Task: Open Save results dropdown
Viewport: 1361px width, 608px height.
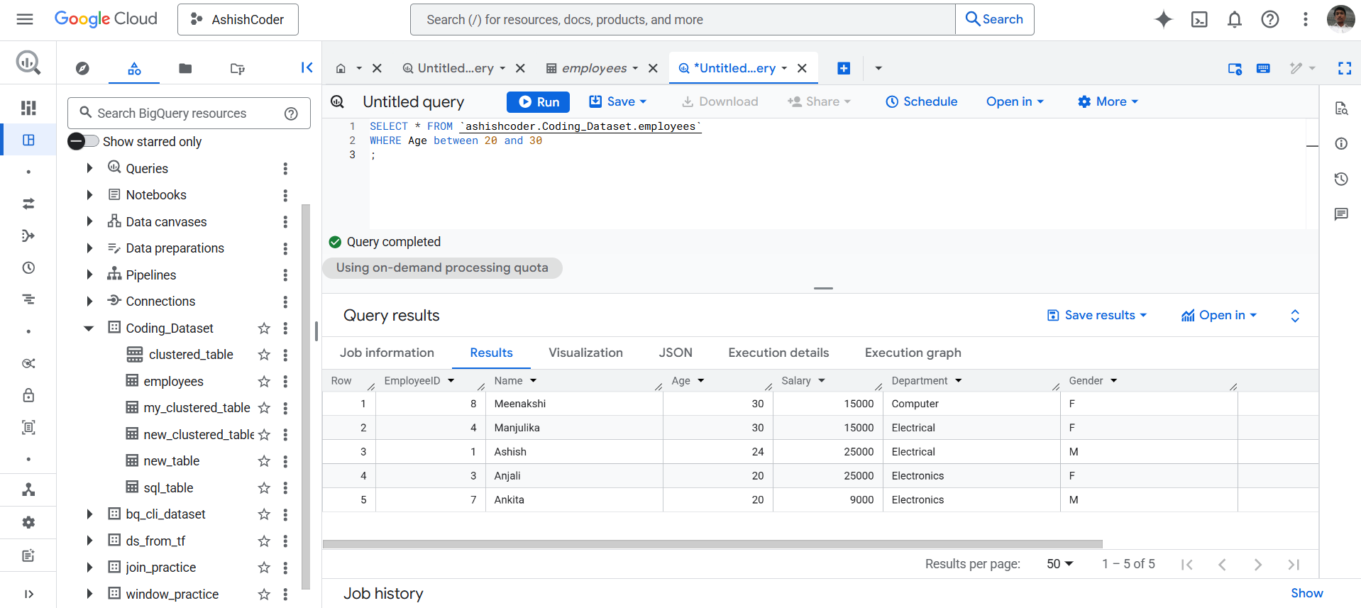Action: [1097, 315]
